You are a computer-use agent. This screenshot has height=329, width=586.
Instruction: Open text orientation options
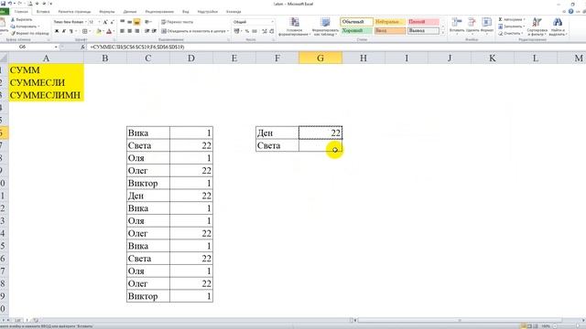tap(148, 22)
